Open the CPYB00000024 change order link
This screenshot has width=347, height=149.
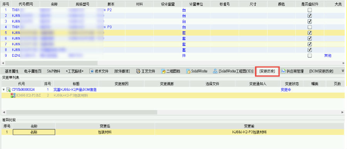click(x=23, y=90)
